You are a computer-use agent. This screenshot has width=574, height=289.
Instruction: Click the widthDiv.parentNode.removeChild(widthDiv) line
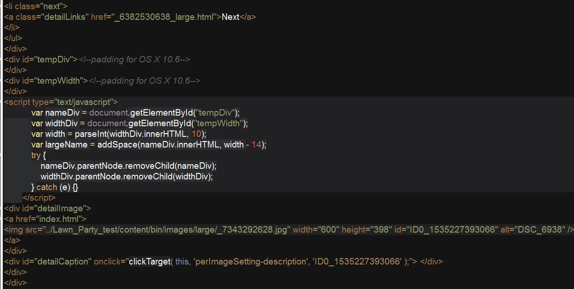pyautogui.click(x=127, y=177)
